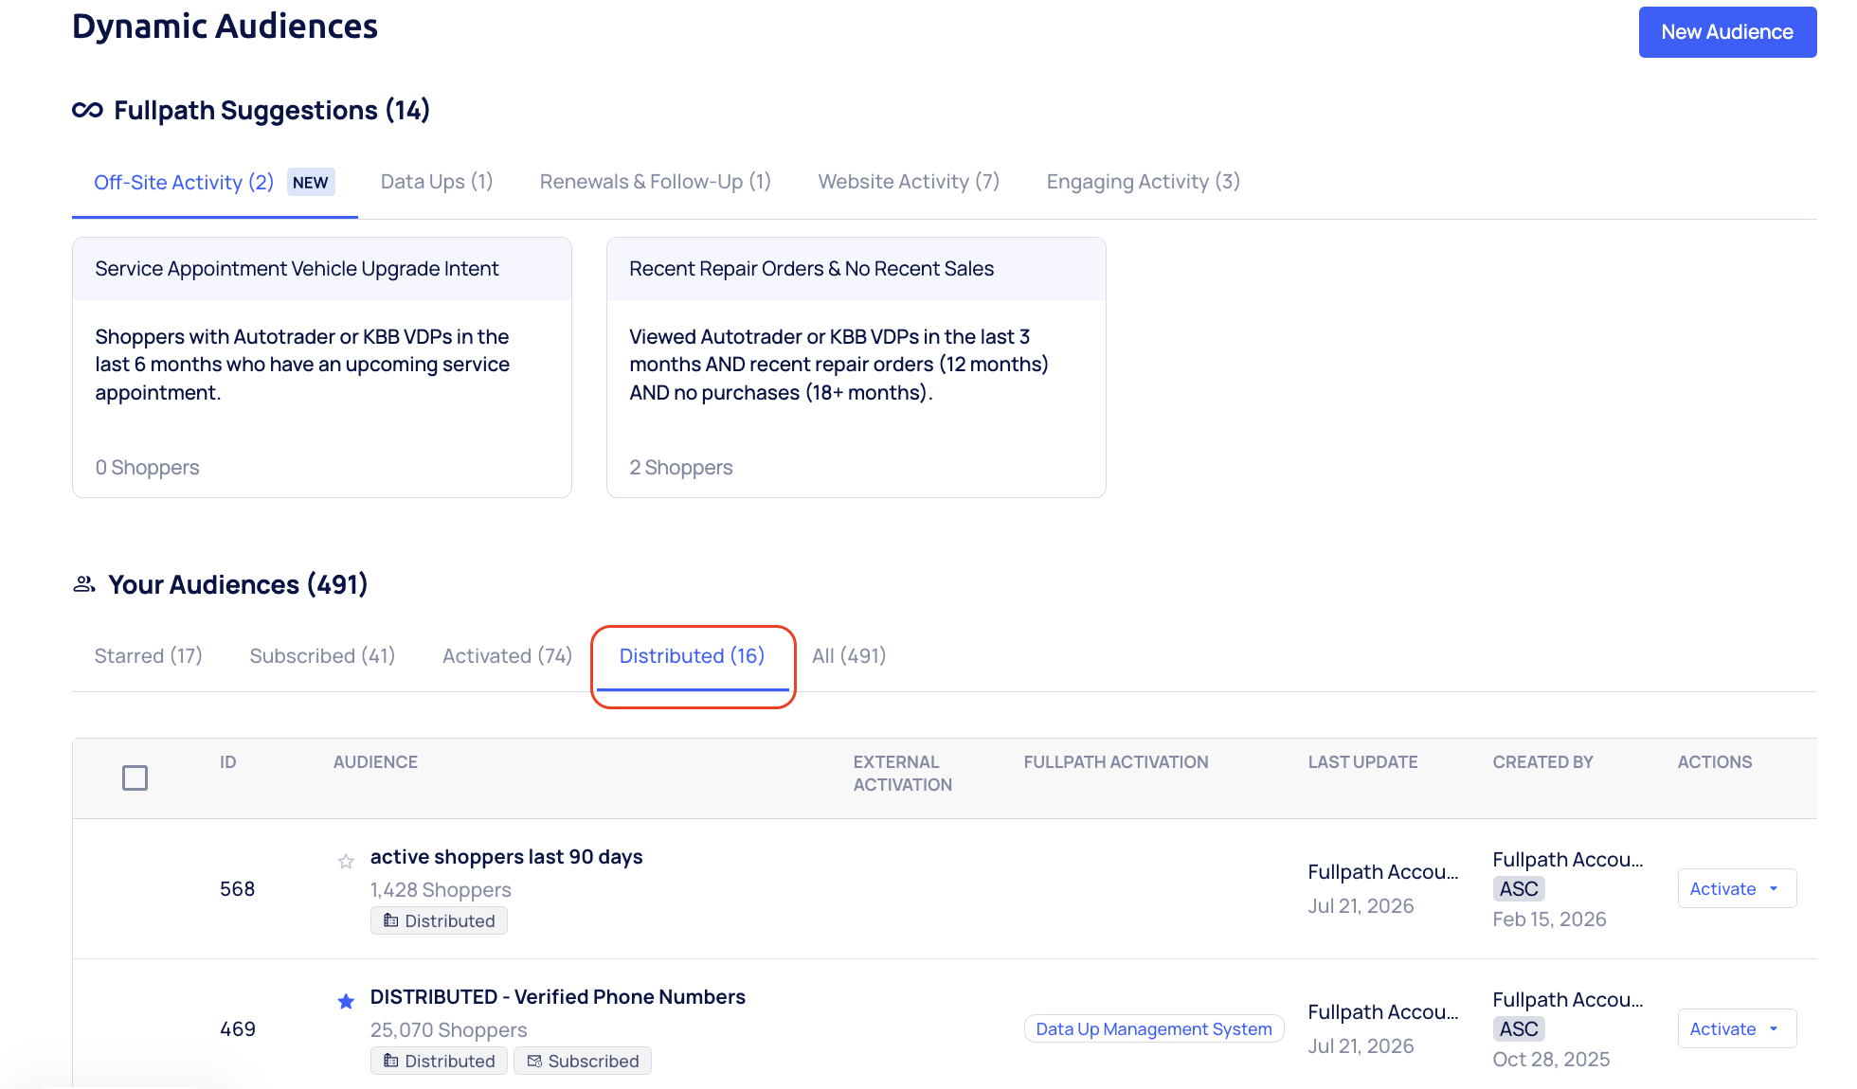The height and width of the screenshot is (1089, 1857).
Task: Click the Distributed tag on audience 469
Action: click(439, 1061)
